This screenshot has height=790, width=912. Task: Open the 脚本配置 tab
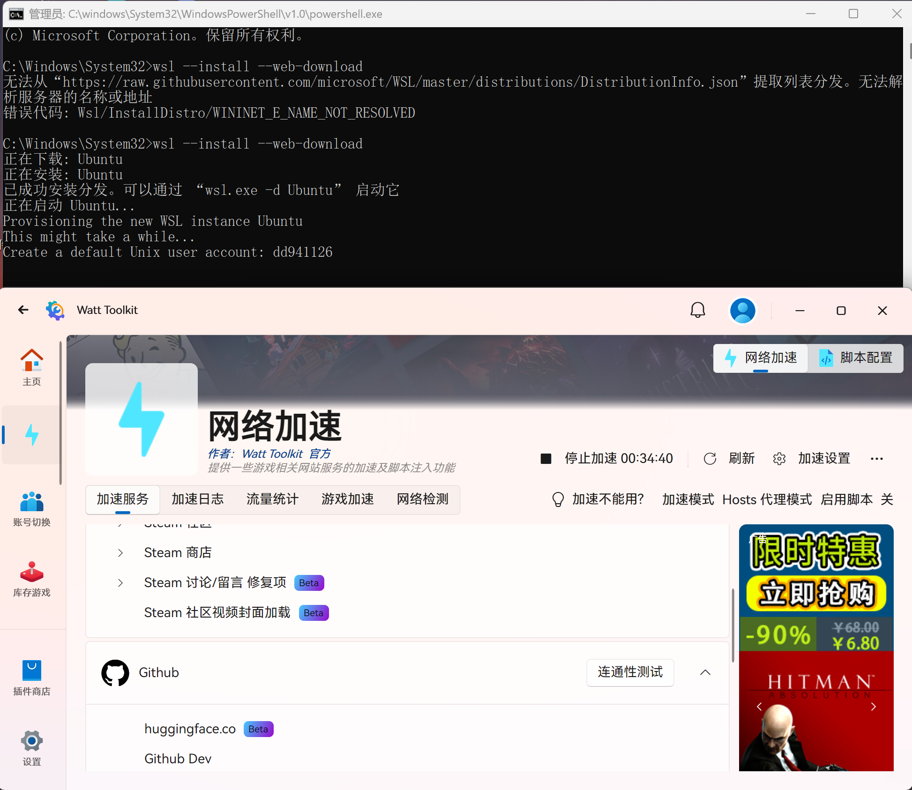coord(856,358)
